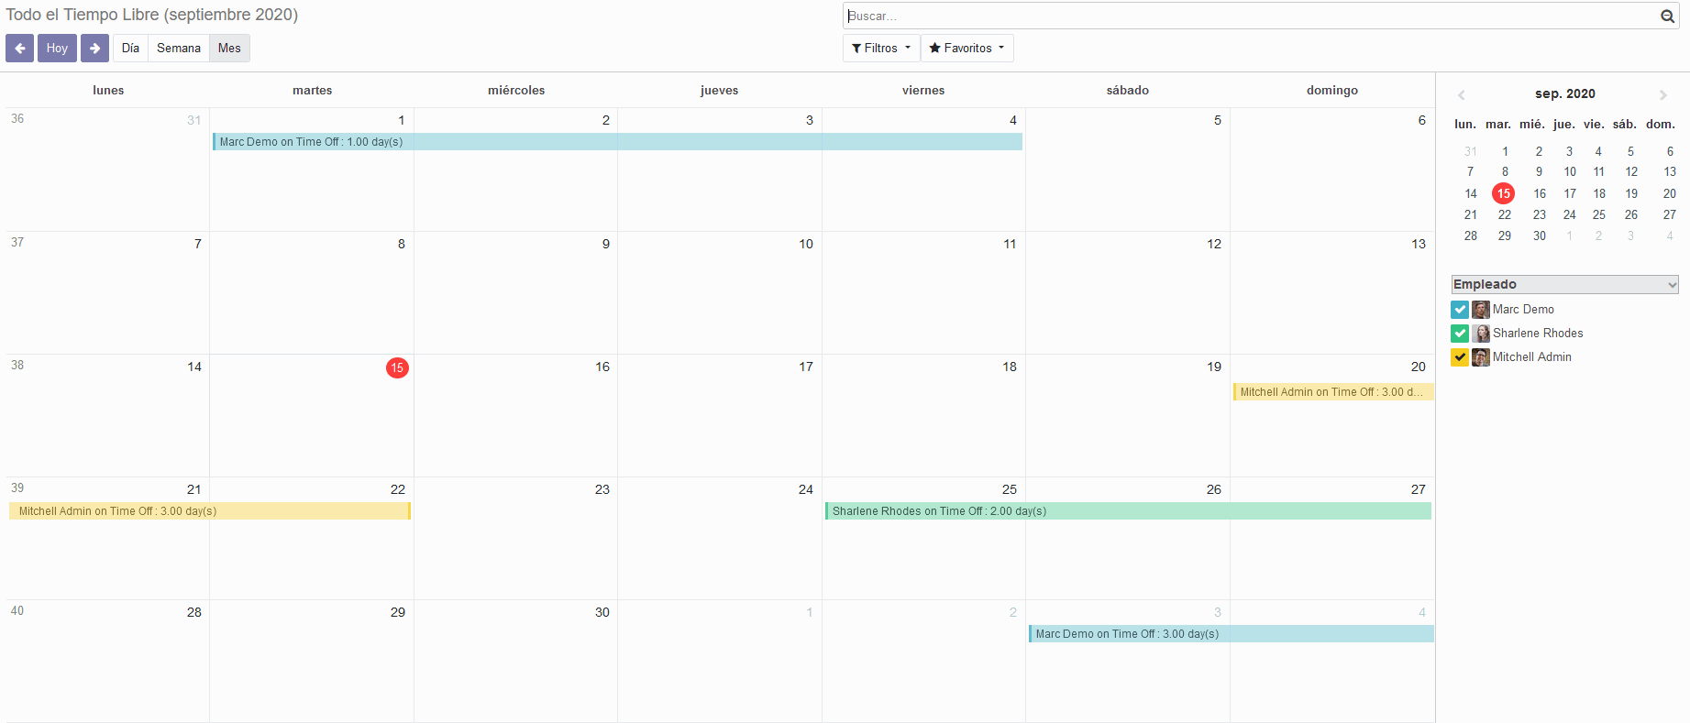Go to previous month in mini calendar
1690x723 pixels.
pyautogui.click(x=1461, y=95)
